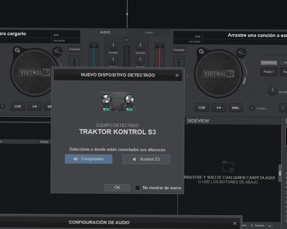The image size is (287, 229).
Task: Adjust the right deck FILTRO knob
Action: tap(272, 92)
